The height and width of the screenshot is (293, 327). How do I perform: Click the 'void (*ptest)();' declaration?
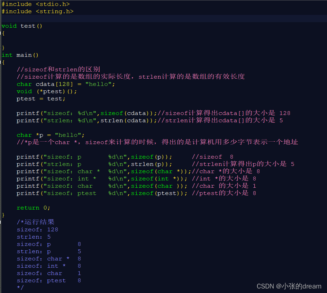pyautogui.click(x=47, y=91)
